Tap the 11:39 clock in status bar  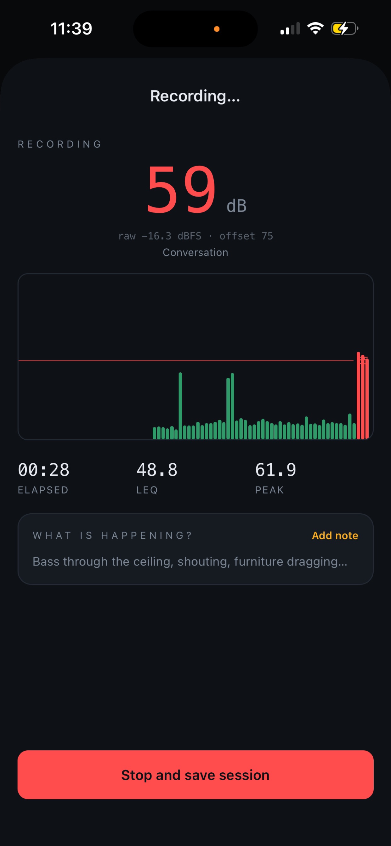[x=71, y=29]
